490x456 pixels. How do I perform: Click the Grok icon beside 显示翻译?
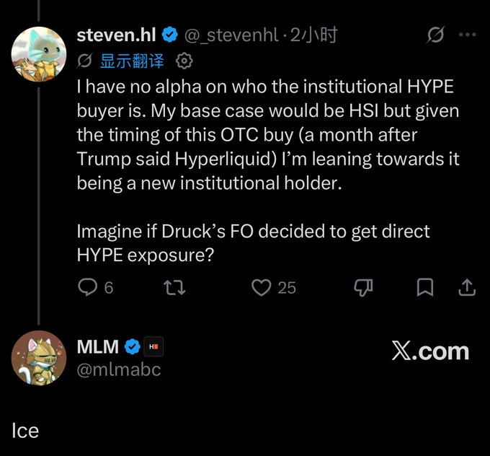(85, 61)
